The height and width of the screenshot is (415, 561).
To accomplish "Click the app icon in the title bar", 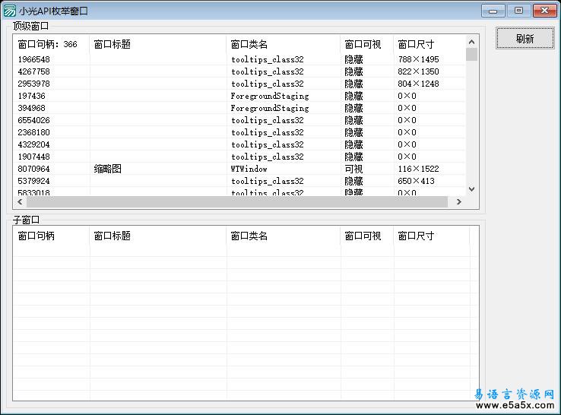I will pos(10,11).
